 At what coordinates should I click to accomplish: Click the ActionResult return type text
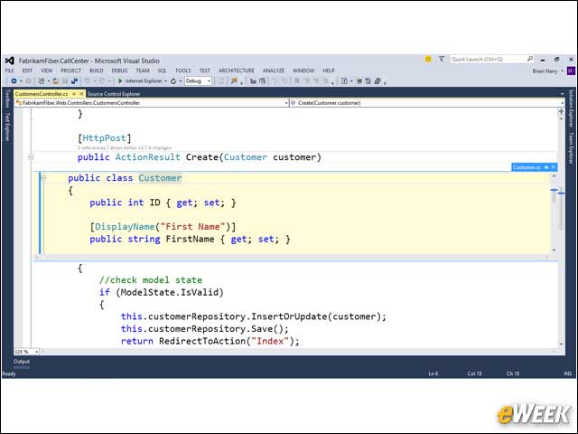[148, 157]
